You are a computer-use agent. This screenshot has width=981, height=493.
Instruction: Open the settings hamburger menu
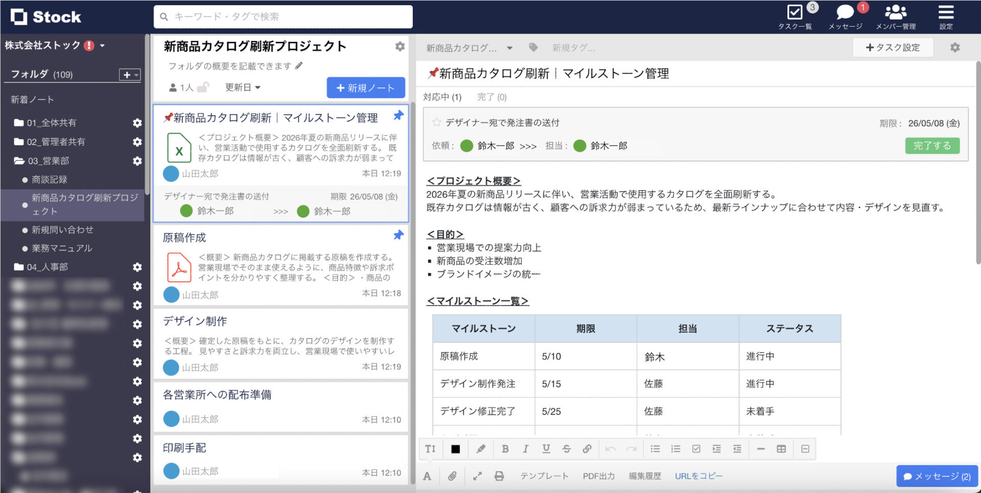(x=946, y=12)
